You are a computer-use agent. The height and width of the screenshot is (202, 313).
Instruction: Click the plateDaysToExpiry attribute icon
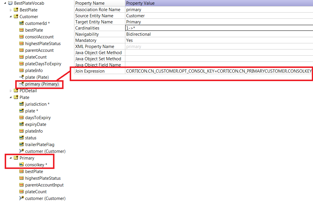tap(21, 64)
